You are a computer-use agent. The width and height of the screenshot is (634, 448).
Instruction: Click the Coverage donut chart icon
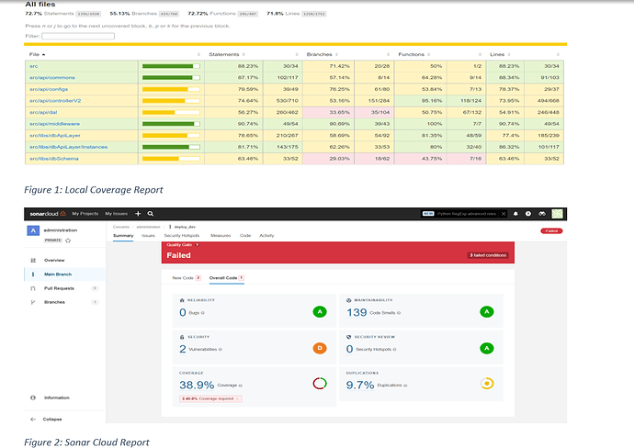point(320,384)
